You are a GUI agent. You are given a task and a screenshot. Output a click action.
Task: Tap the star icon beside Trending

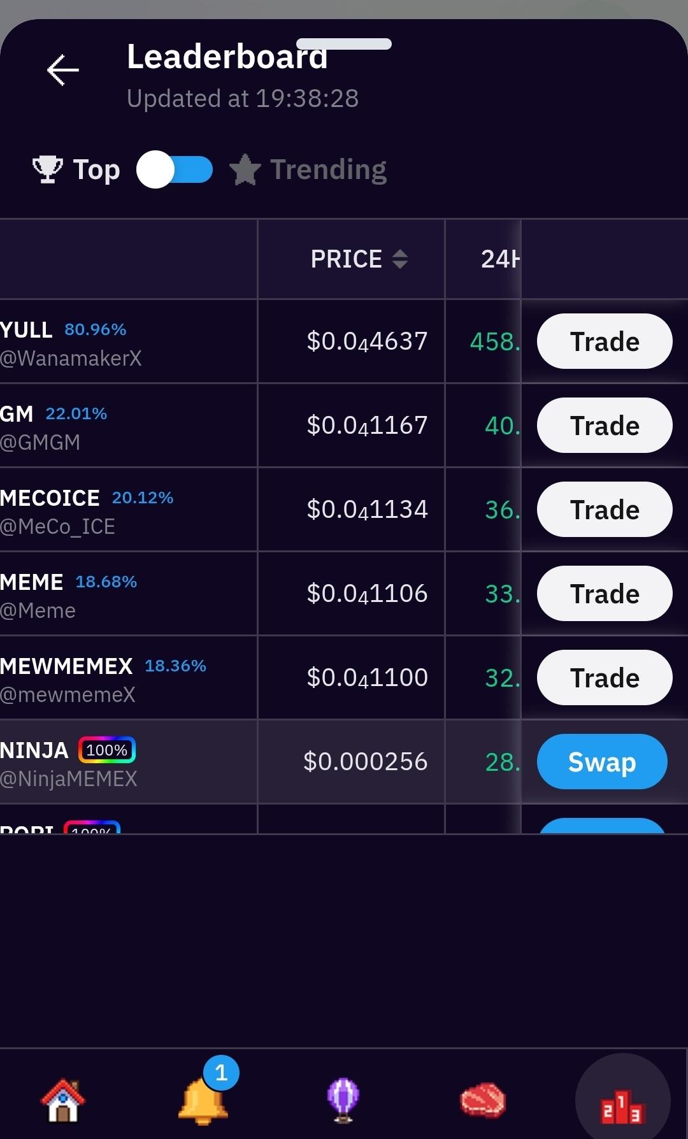pyautogui.click(x=245, y=170)
